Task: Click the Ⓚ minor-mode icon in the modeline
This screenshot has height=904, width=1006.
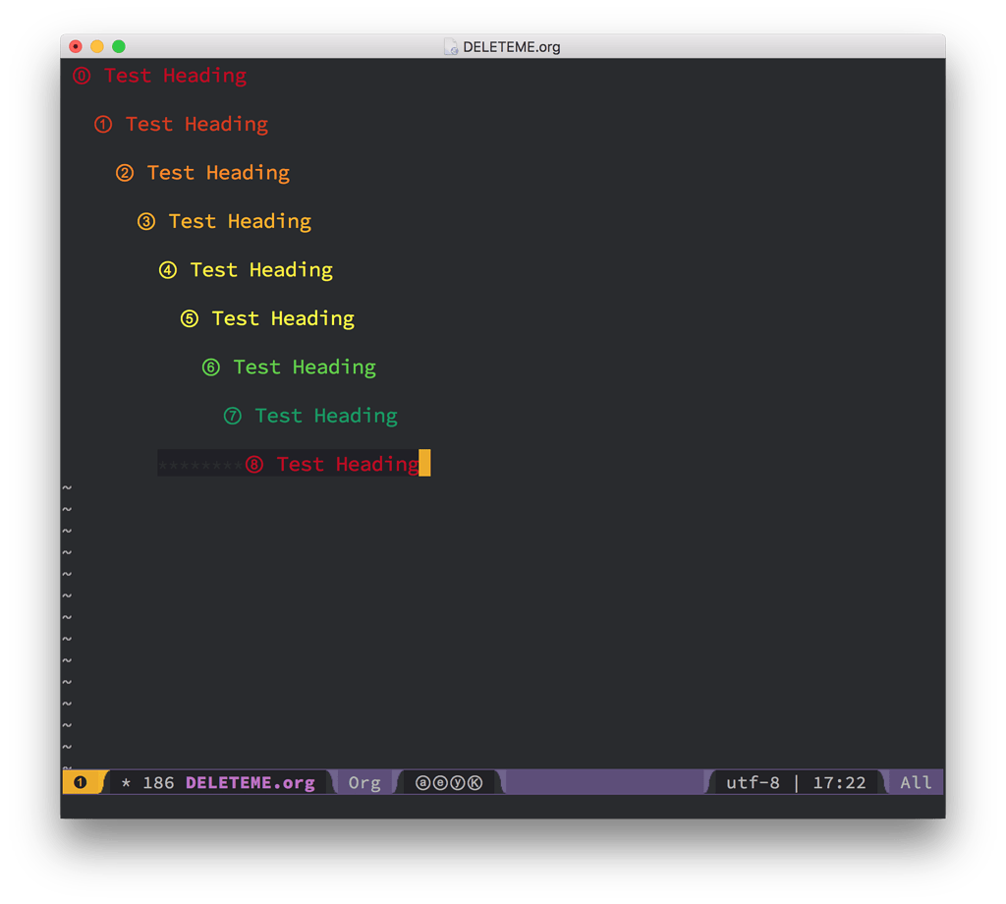Action: point(476,782)
